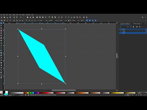
Task: Click the horizontal canvas scrollbar
Action: pos(64,90)
